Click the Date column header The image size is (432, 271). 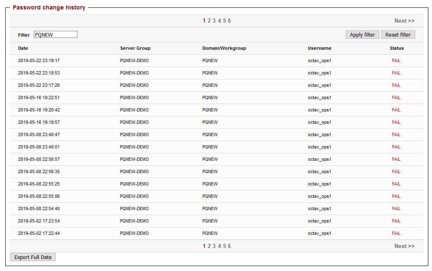23,49
